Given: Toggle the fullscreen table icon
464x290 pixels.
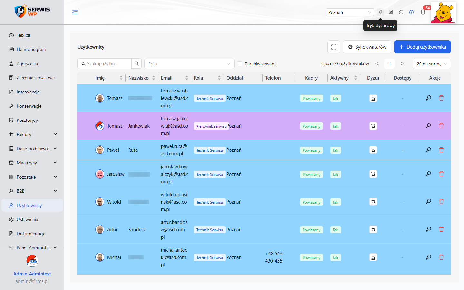Looking at the screenshot, I should pyautogui.click(x=334, y=47).
